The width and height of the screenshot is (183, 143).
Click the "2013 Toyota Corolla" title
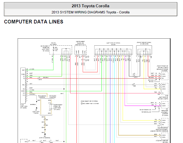(x=91, y=6)
